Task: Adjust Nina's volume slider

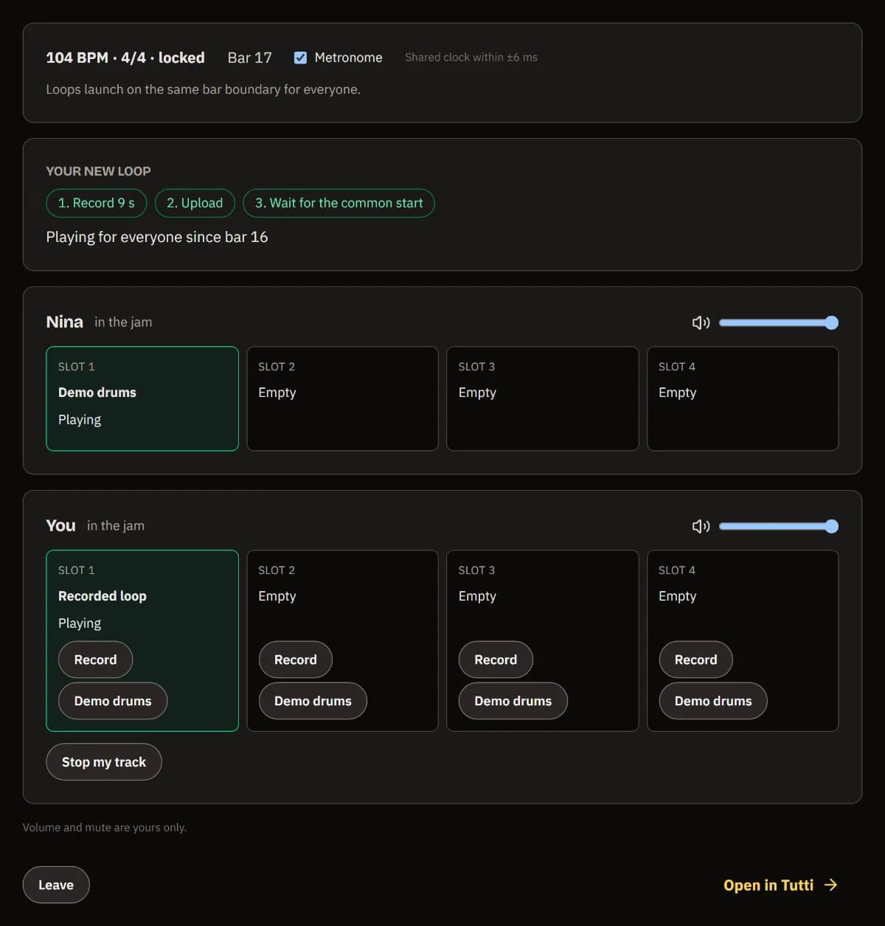Action: pos(779,322)
